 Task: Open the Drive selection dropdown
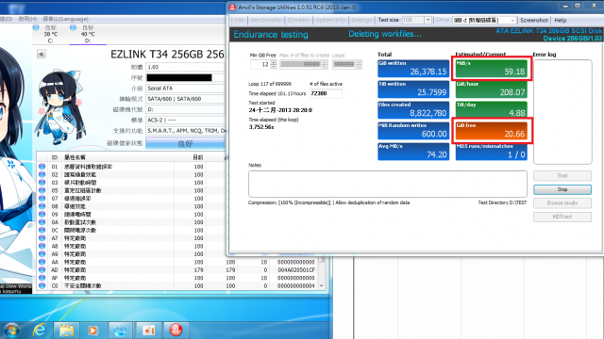(x=512, y=20)
